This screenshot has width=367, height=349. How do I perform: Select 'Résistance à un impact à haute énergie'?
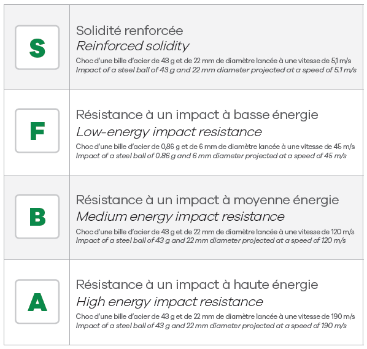click(197, 285)
